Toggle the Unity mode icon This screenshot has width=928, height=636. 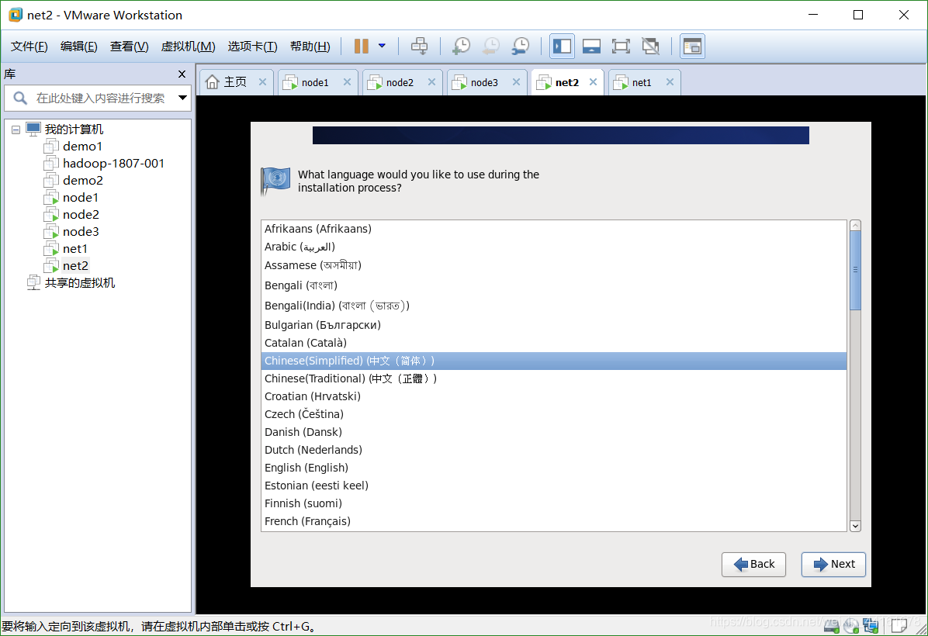coord(650,46)
